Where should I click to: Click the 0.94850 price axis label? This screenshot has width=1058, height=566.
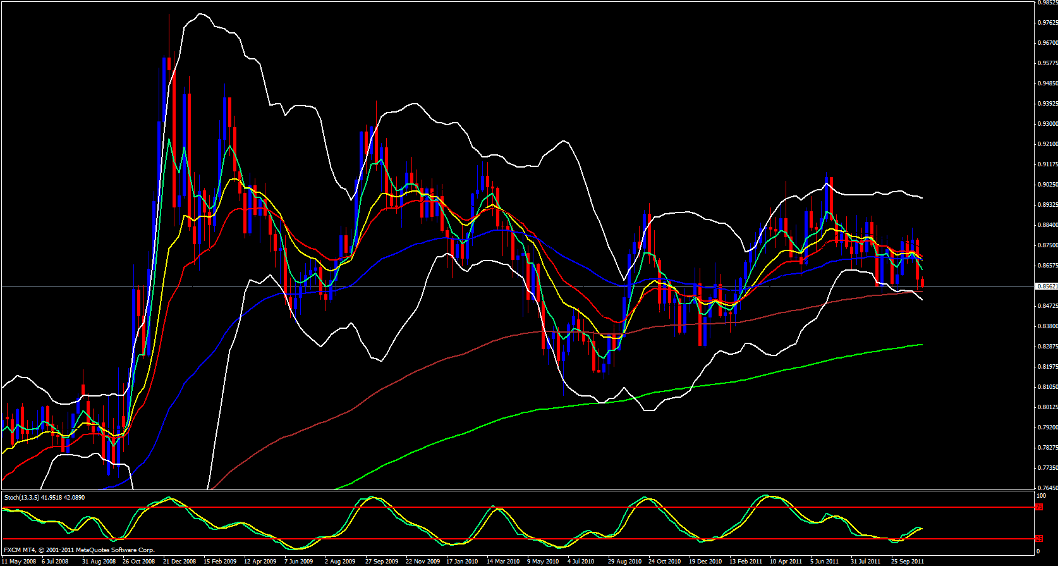[1047, 83]
